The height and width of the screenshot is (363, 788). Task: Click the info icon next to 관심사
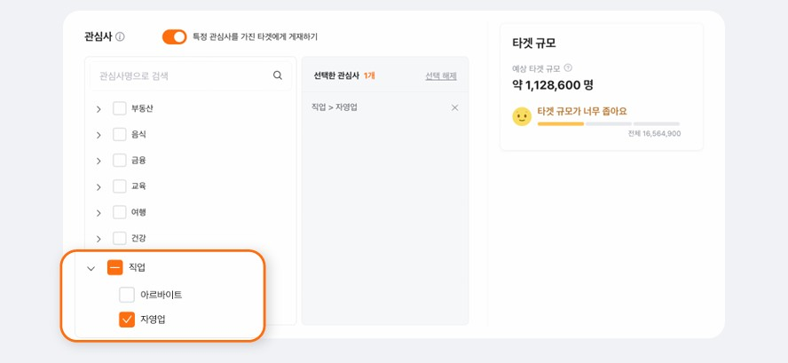(120, 36)
